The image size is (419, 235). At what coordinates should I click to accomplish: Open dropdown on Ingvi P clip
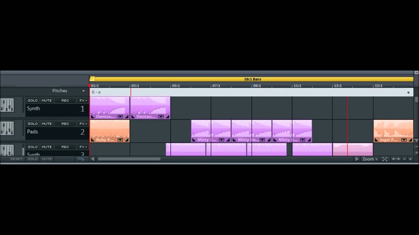[404, 140]
